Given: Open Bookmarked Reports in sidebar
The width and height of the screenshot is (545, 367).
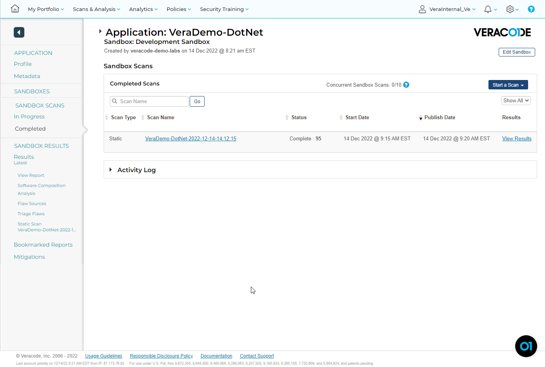Looking at the screenshot, I should [x=43, y=245].
